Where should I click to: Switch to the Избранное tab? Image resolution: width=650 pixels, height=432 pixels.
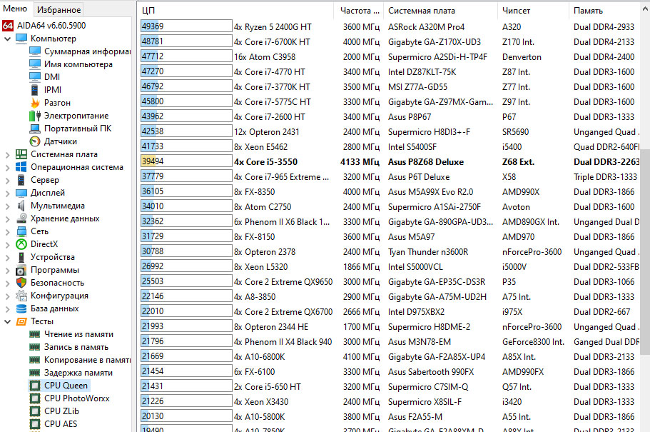coord(59,9)
